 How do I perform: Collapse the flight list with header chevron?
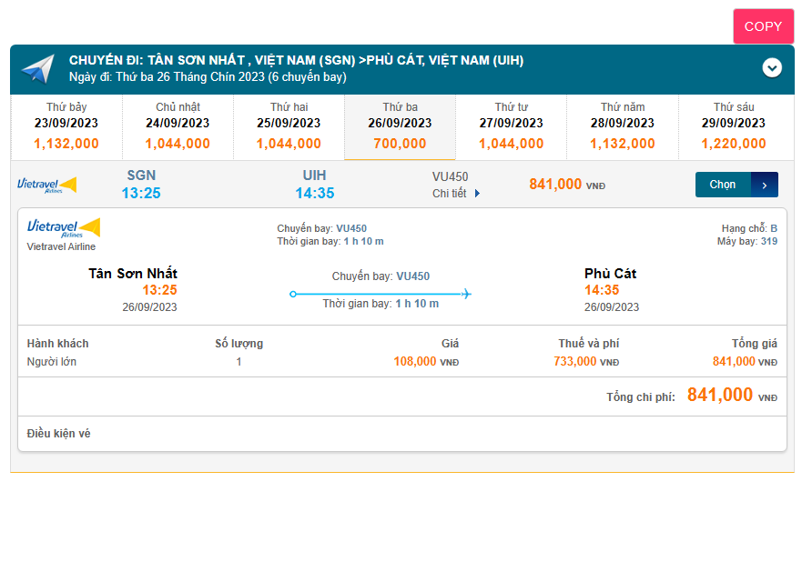pyautogui.click(x=772, y=67)
